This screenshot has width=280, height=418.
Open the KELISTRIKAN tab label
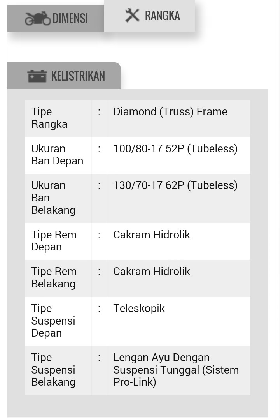pos(78,76)
